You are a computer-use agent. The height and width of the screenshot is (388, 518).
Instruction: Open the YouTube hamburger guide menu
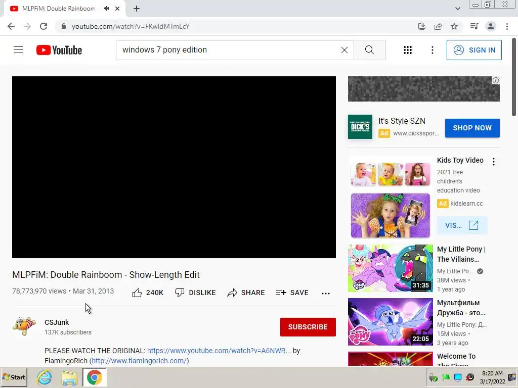coord(18,50)
